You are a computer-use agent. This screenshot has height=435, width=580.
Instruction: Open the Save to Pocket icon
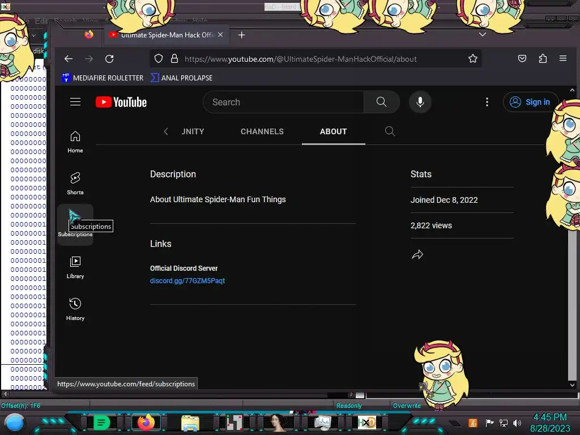pos(522,58)
